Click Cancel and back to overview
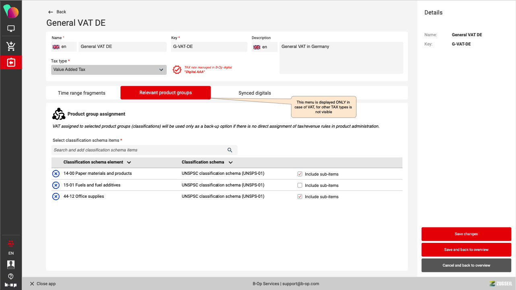This screenshot has width=516, height=290. coord(466,265)
